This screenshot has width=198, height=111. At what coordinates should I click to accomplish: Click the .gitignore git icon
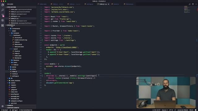10,90
